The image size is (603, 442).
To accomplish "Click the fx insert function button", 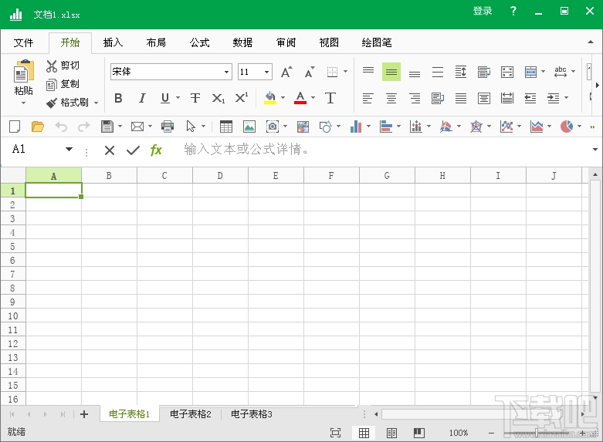I will pyautogui.click(x=156, y=150).
